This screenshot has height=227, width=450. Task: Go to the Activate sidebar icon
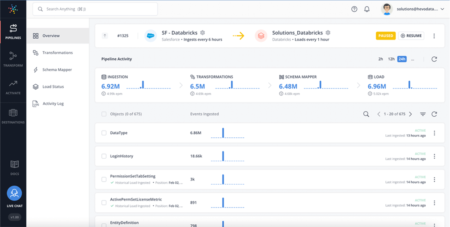(x=13, y=87)
